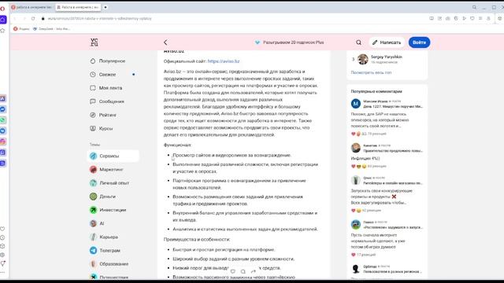This screenshot has height=283, width=504.
Task: Click Посмотреть весь топ link
Action: [x=371, y=72]
